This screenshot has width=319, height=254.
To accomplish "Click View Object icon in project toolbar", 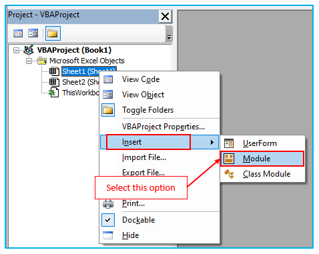I will [33, 33].
